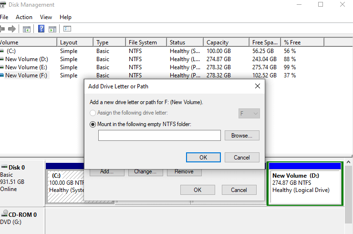Open the View menu
Viewport: 353px width, 234px height.
(x=46, y=17)
